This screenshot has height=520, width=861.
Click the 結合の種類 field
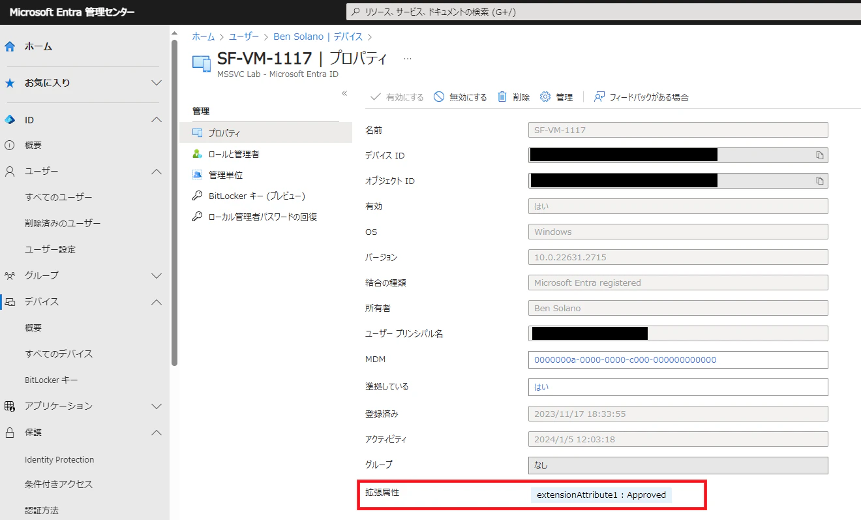pyautogui.click(x=678, y=283)
